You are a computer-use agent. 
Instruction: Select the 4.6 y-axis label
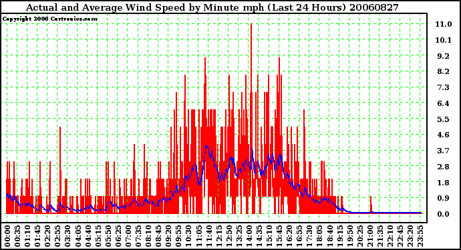[444, 135]
